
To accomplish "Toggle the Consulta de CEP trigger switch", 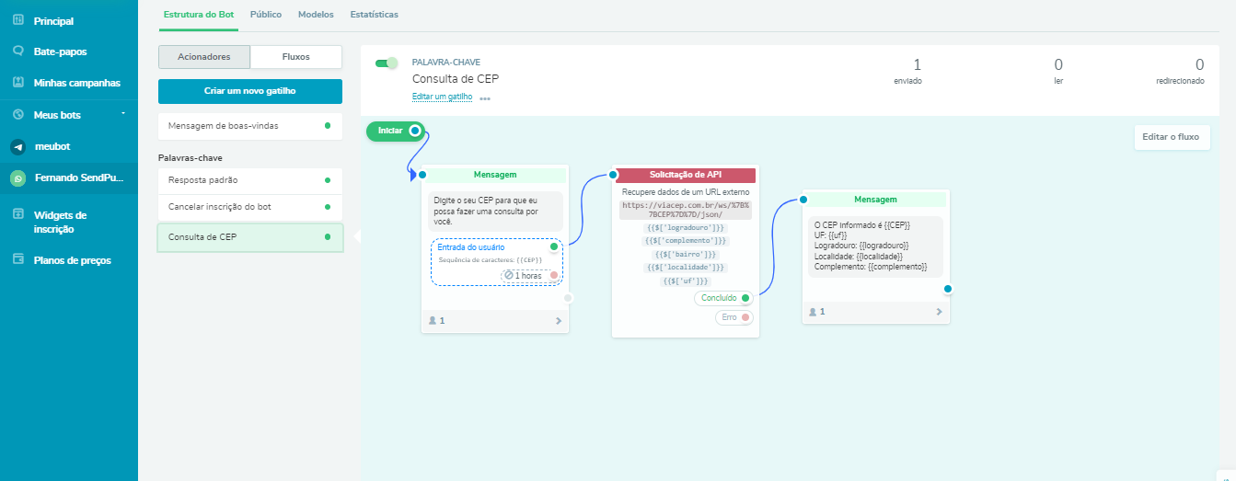I will pos(387,63).
